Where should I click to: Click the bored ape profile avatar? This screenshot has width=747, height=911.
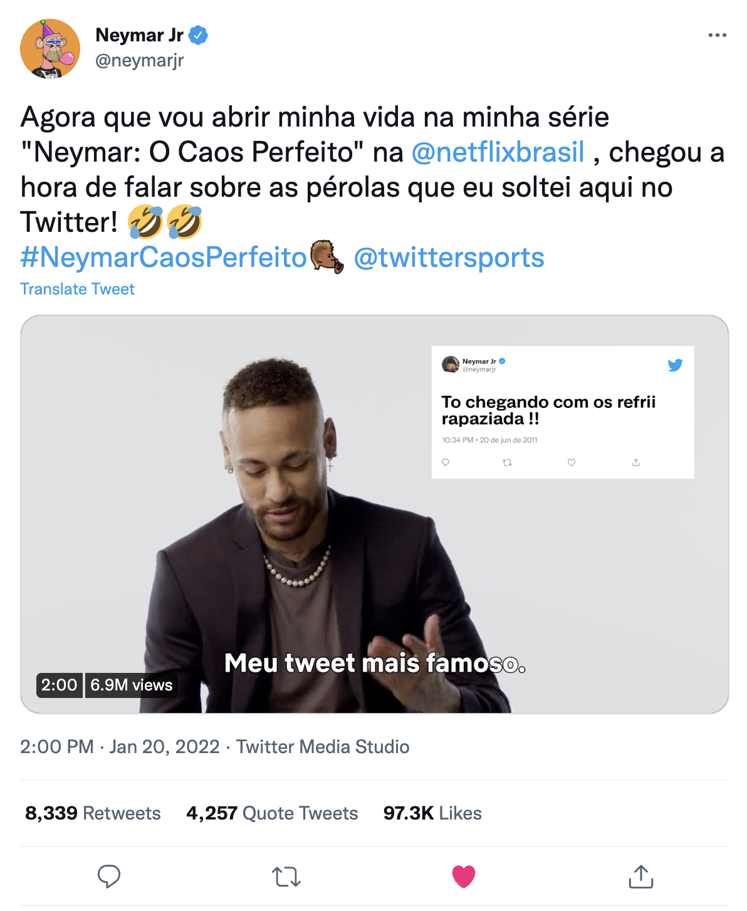tap(50, 49)
